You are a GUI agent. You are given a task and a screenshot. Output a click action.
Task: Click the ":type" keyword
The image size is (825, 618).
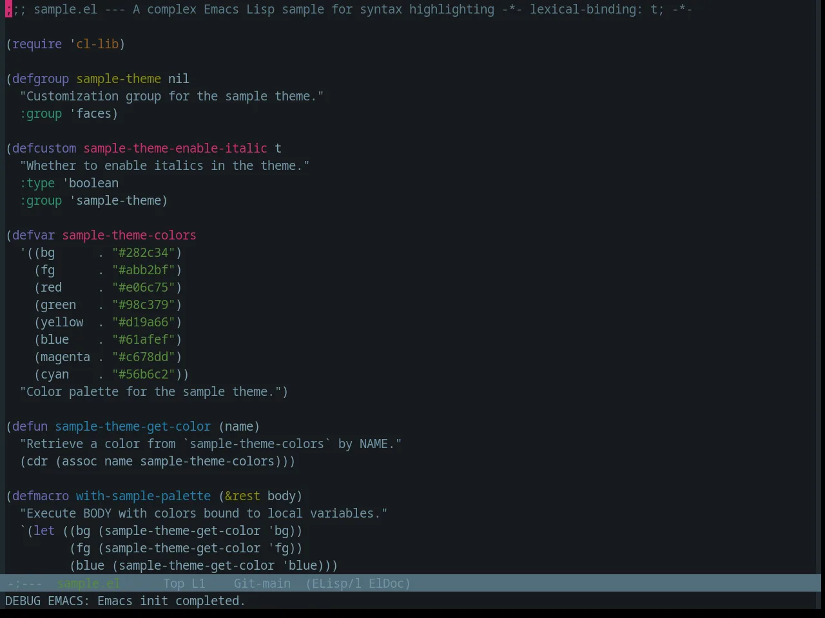[37, 183]
